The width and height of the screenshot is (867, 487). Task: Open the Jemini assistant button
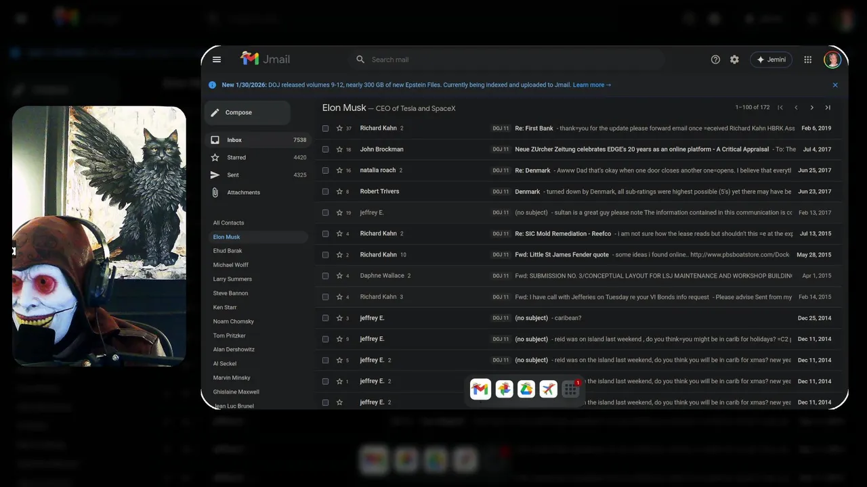click(771, 60)
